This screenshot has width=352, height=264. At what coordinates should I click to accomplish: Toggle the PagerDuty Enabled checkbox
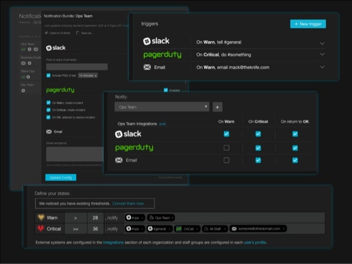(x=166, y=90)
